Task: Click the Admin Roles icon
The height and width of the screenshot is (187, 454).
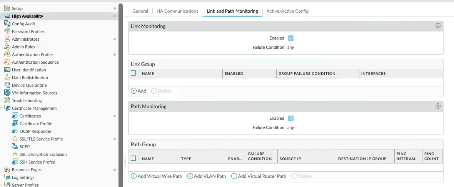Action: coord(7,47)
